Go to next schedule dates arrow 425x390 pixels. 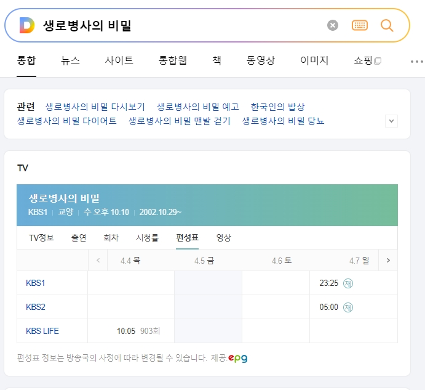tap(388, 261)
